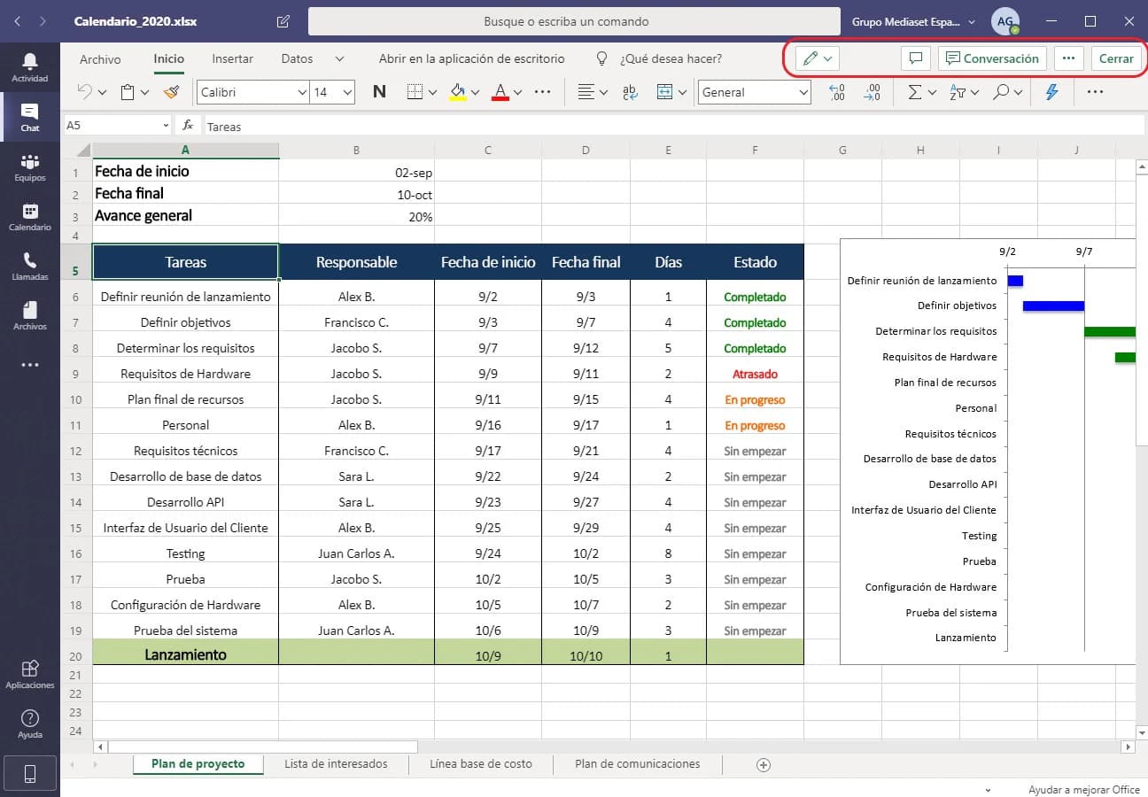The width and height of the screenshot is (1148, 797).
Task: Open the Actividad bell in the sidebar
Action: [x=30, y=66]
